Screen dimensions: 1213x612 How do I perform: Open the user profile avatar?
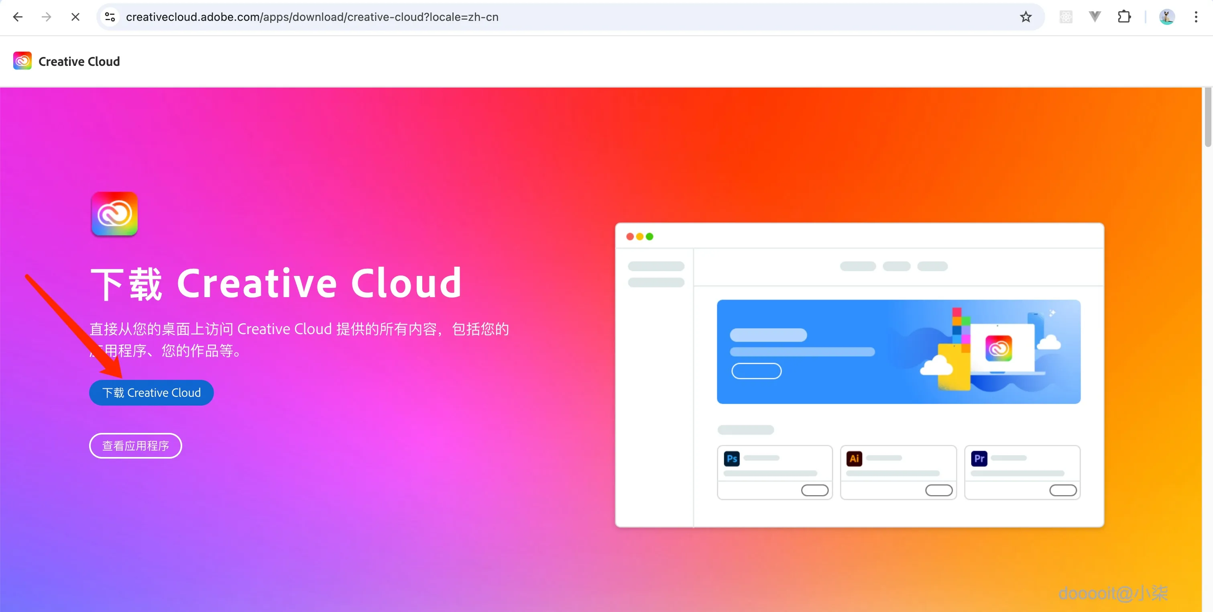click(x=1166, y=17)
